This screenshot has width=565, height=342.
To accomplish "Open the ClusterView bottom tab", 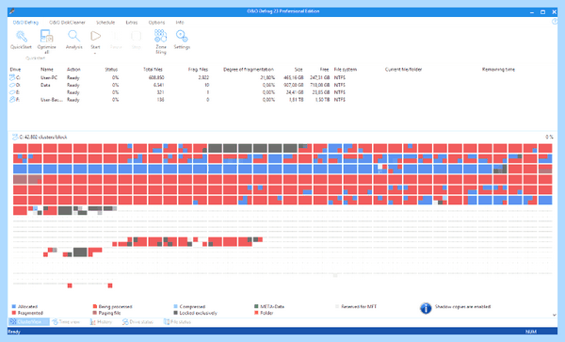I will point(29,321).
